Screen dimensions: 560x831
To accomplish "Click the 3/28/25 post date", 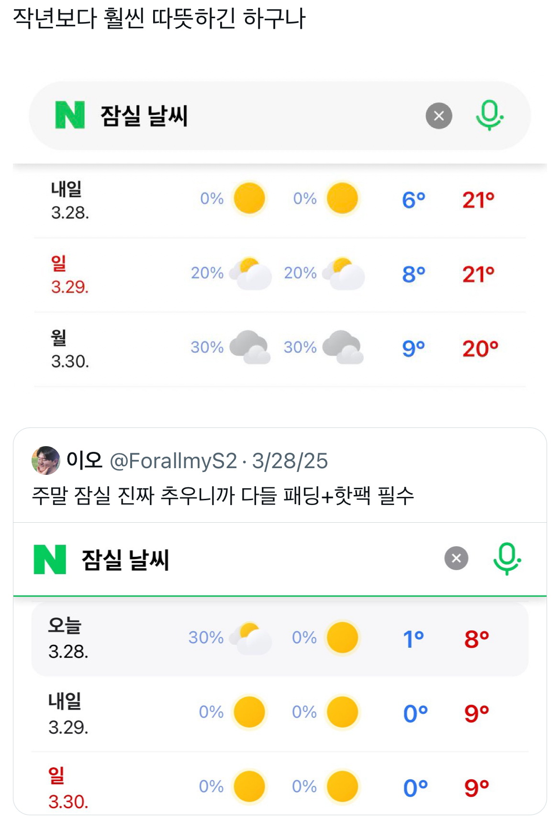I will coord(290,461).
